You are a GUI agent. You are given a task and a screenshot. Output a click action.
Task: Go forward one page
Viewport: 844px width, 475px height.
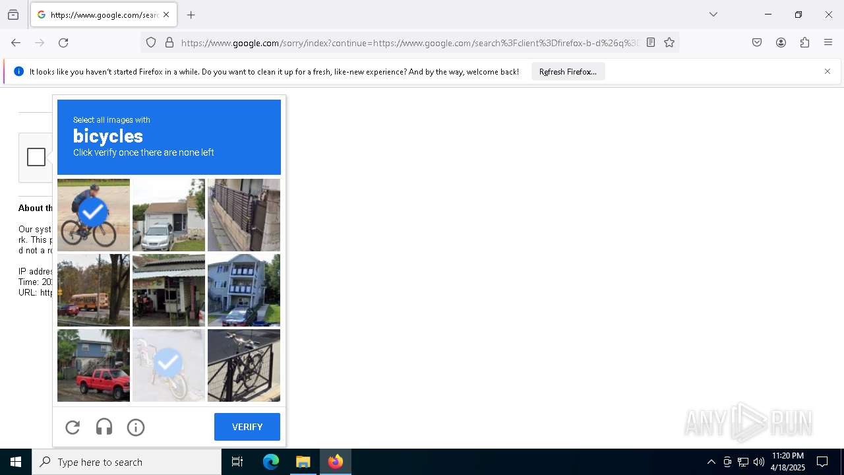coord(40,43)
